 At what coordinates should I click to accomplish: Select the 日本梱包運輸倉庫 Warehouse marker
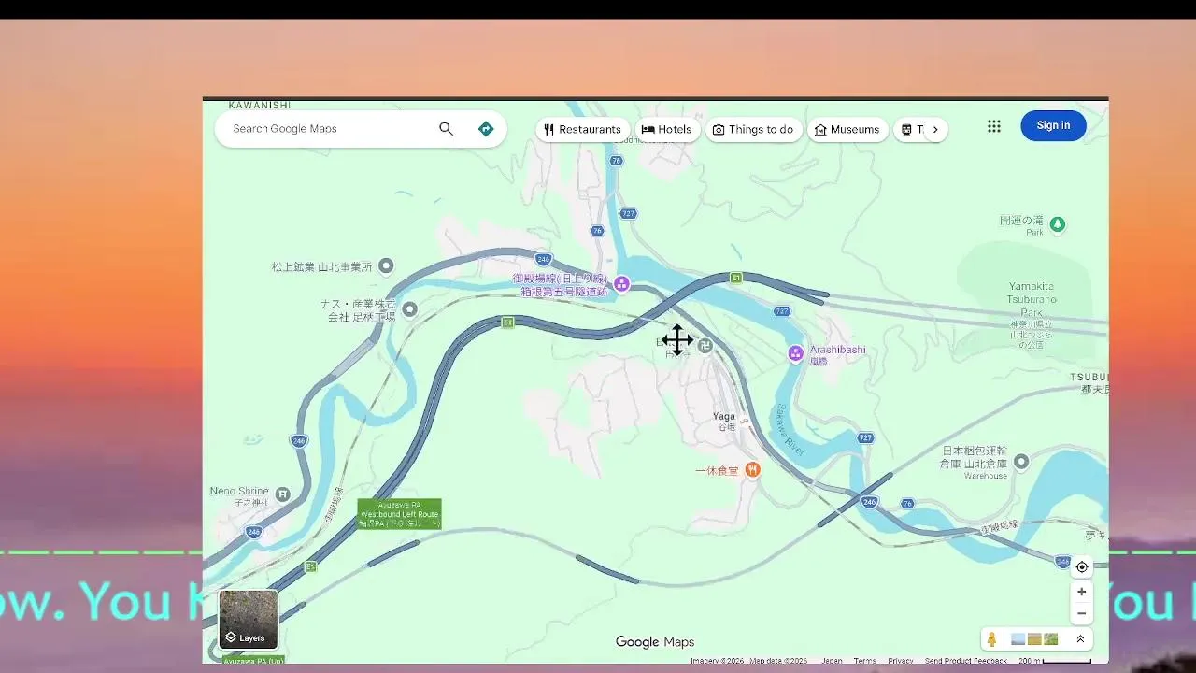click(1021, 462)
